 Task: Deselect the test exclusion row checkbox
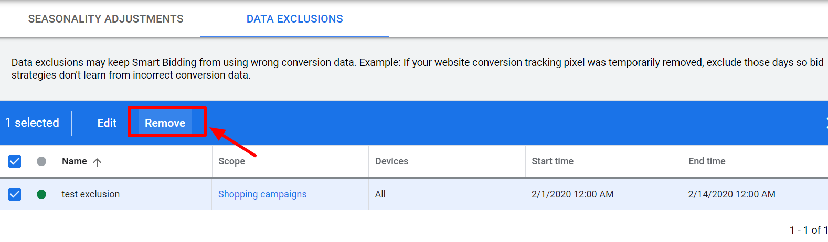point(15,194)
